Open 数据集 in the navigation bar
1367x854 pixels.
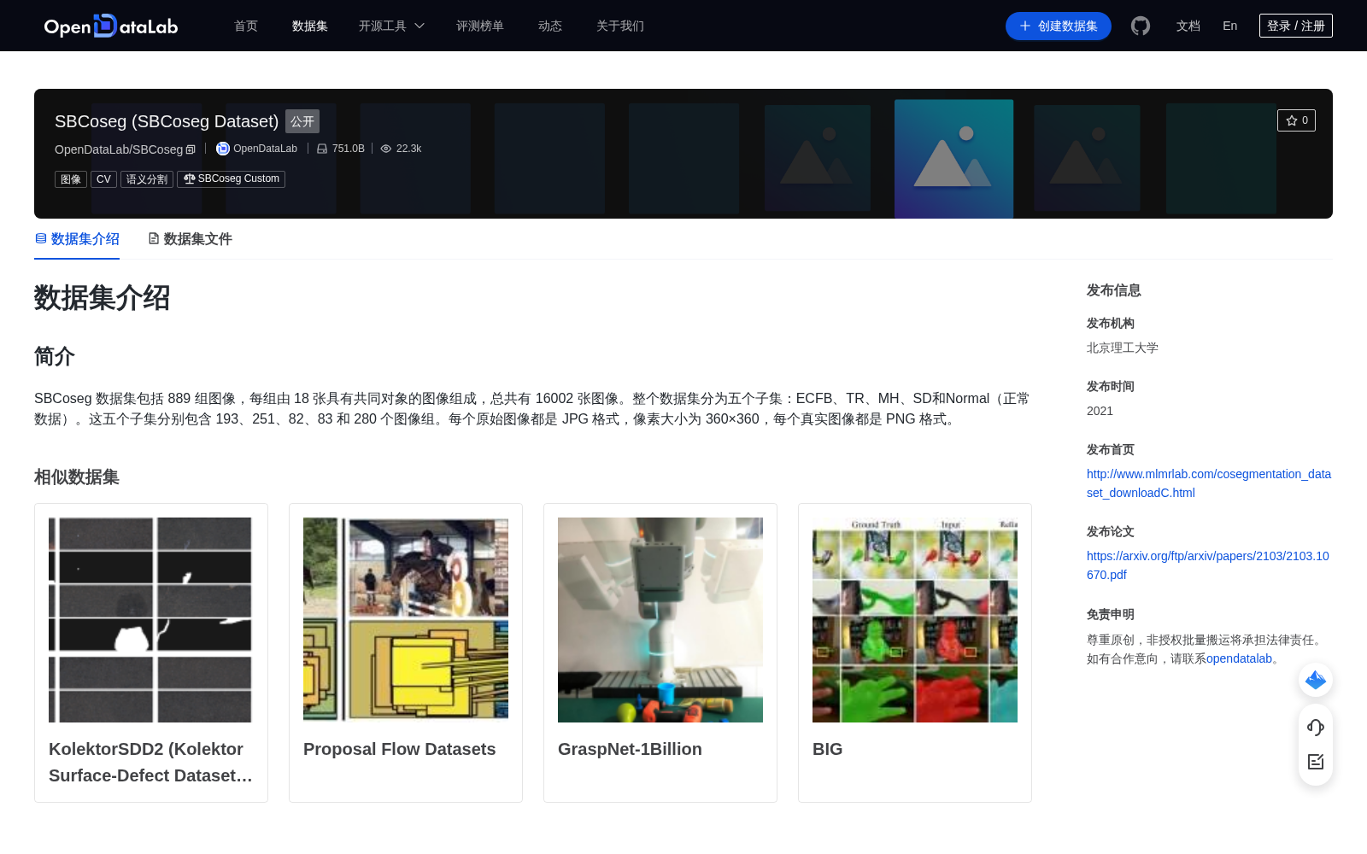[310, 26]
